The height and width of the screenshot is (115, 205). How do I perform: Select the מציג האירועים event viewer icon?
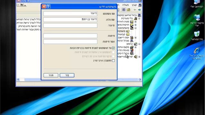[132, 21]
